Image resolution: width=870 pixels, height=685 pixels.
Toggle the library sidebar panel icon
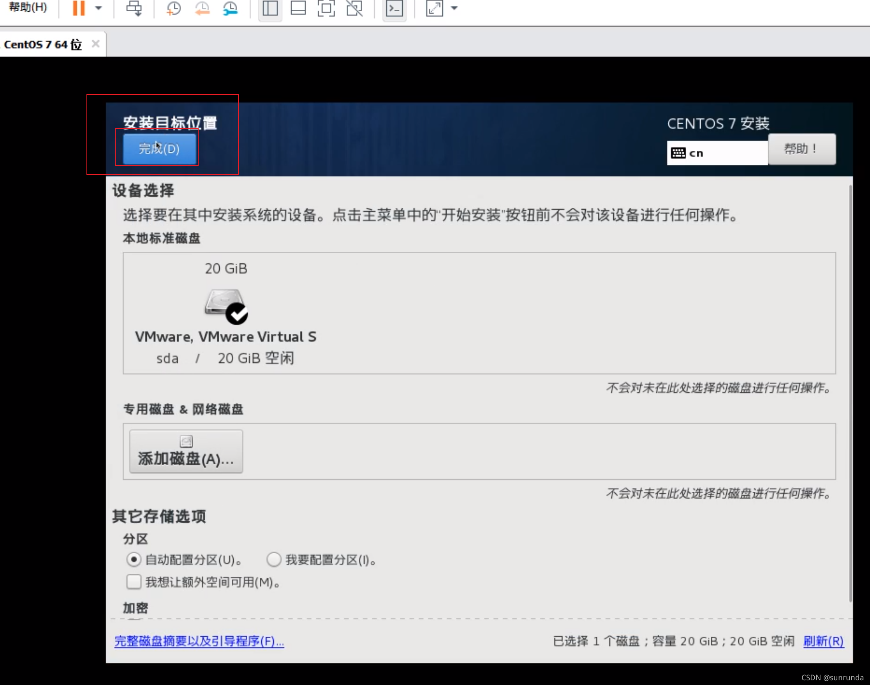click(x=270, y=8)
